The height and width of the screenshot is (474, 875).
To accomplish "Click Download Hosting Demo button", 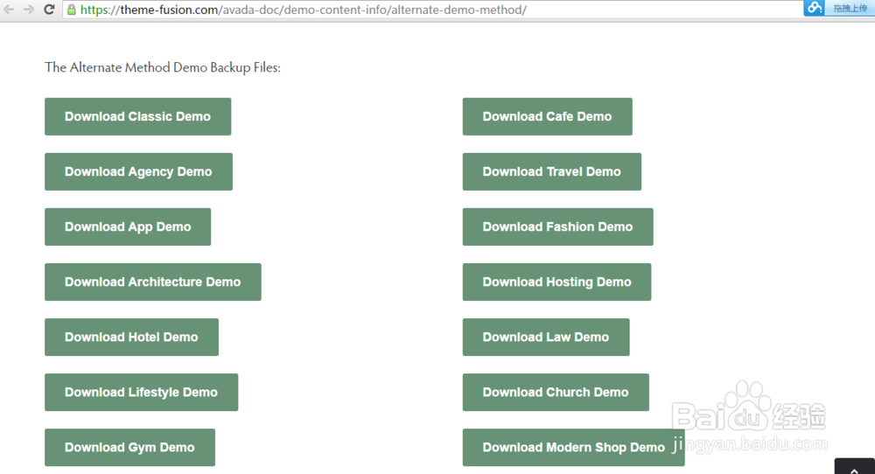I will click(x=556, y=282).
